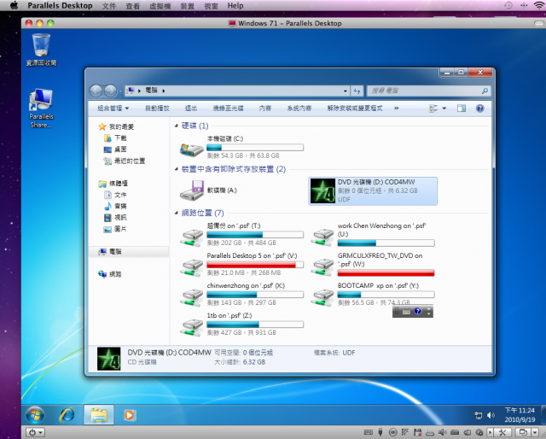Click the address bar refresh icon

click(x=357, y=91)
